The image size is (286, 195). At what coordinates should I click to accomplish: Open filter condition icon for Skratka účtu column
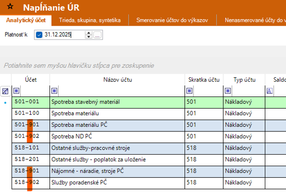click(189, 90)
